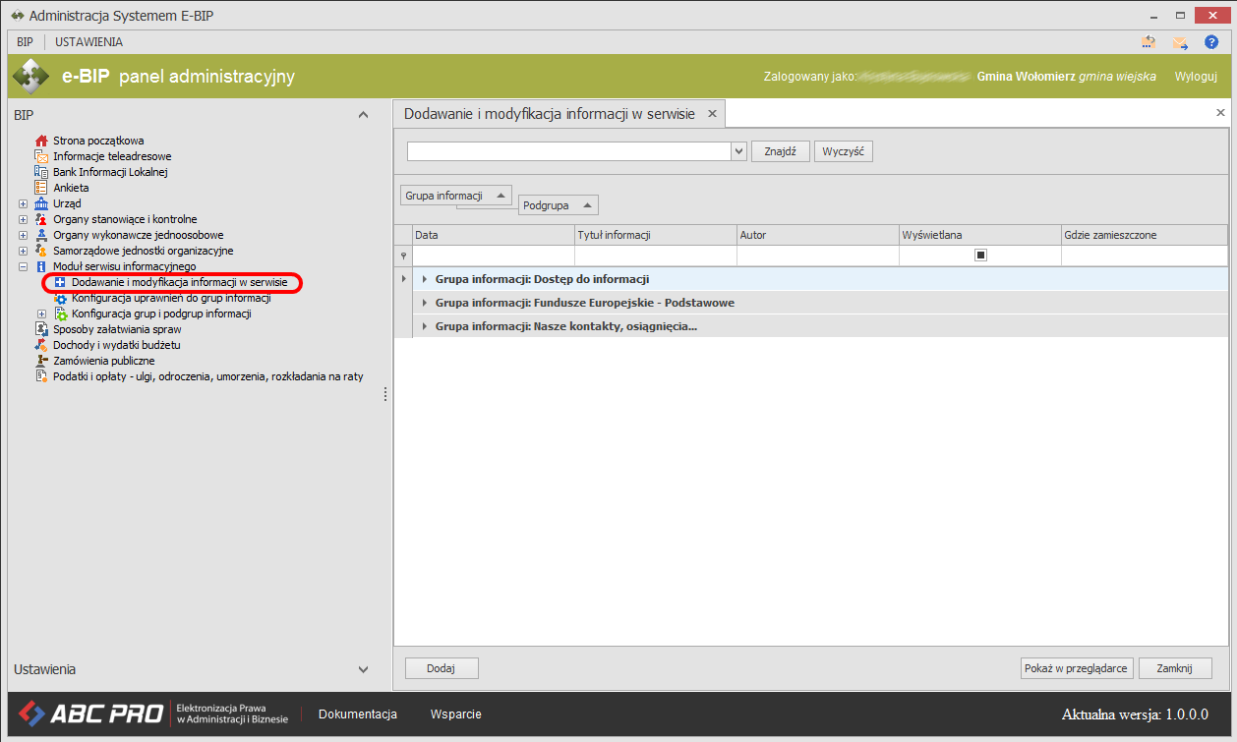Screen dimensions: 1237x742
Task: Open the search combo box dropdown arrow
Action: coord(738,151)
